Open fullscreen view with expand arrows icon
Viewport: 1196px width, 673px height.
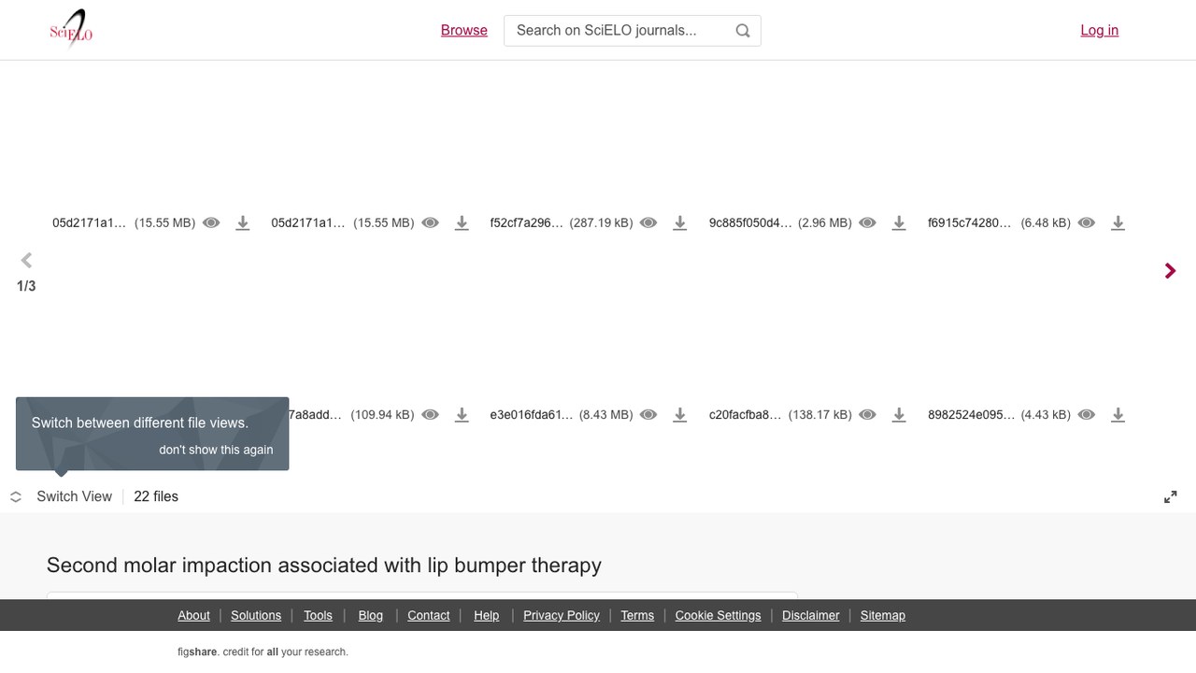[1171, 497]
